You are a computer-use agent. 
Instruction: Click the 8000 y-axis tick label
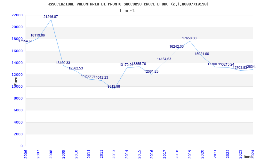(x=18, y=99)
